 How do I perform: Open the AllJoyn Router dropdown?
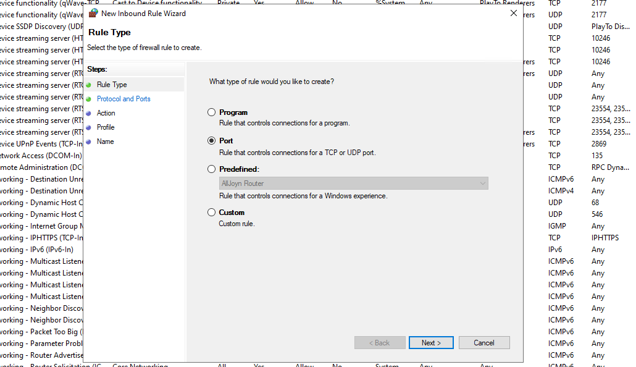[353, 183]
